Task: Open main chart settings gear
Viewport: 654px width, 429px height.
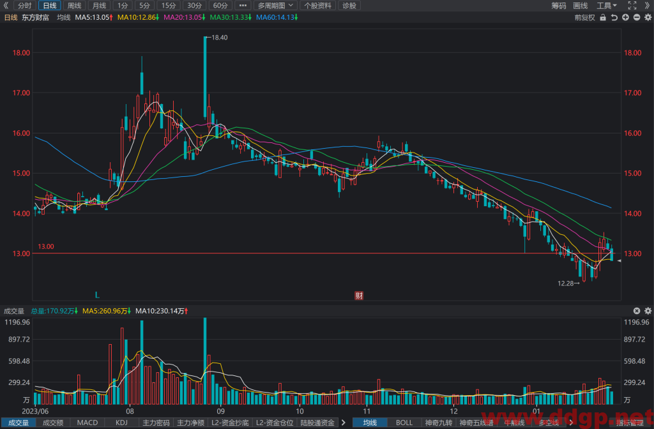Action: [648, 17]
